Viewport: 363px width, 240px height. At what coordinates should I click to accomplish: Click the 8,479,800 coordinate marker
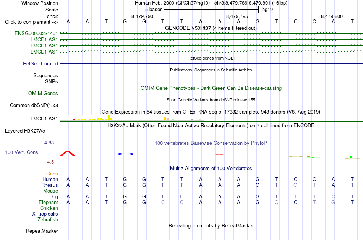332,16
